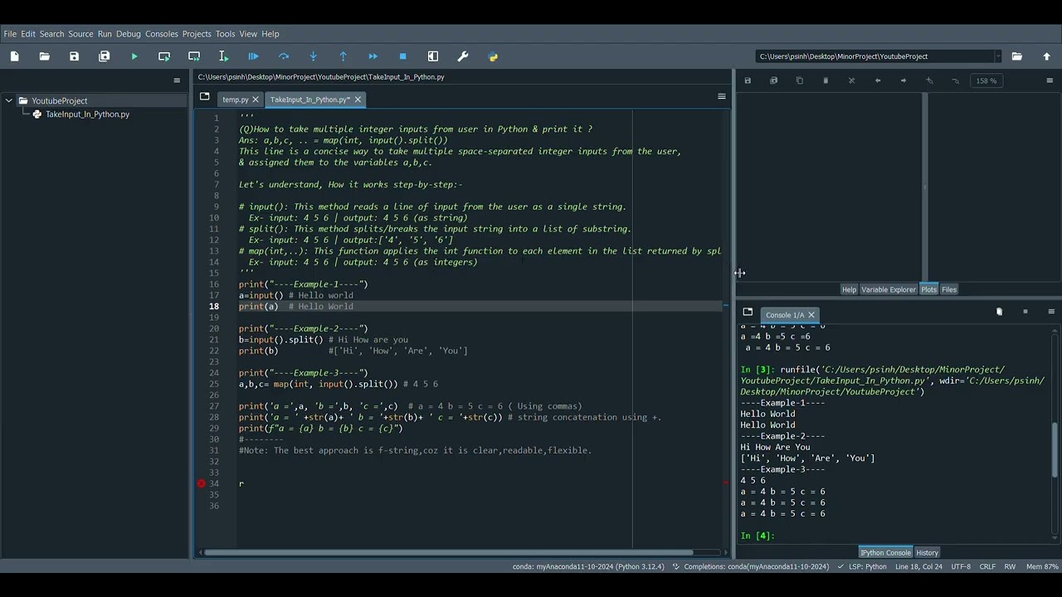Start debugging the file

coord(254,56)
